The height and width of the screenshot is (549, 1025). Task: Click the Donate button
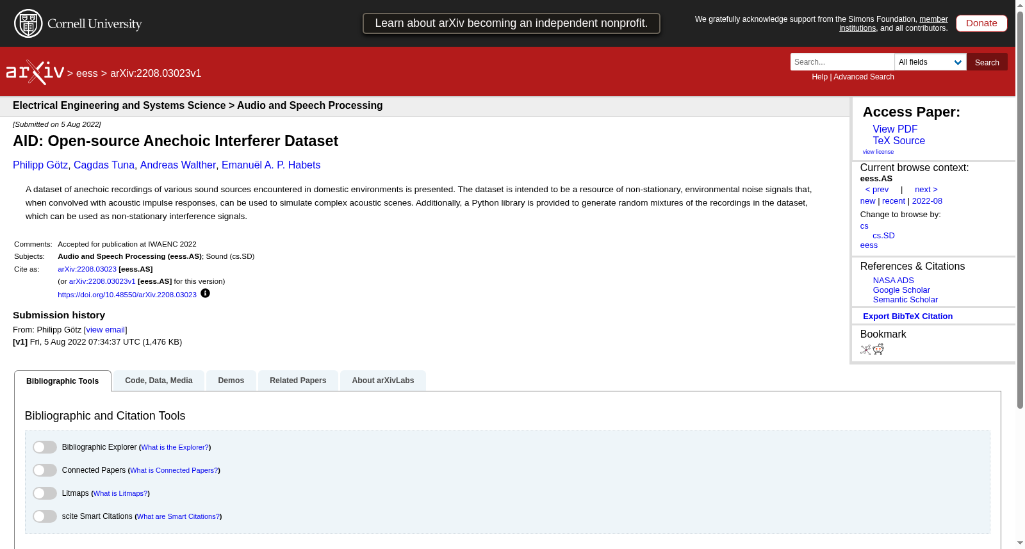point(981,23)
